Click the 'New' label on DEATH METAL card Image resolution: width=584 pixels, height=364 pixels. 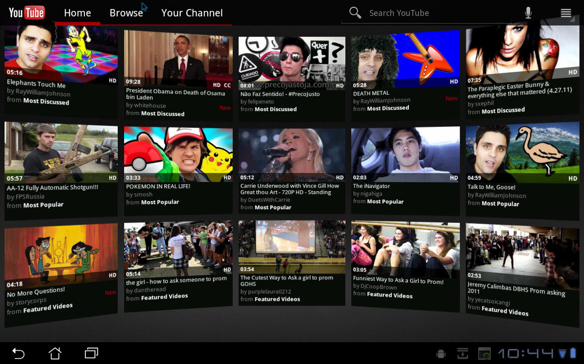coord(451,99)
